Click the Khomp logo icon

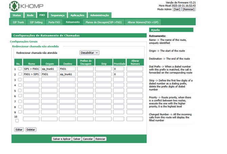point(15,6)
